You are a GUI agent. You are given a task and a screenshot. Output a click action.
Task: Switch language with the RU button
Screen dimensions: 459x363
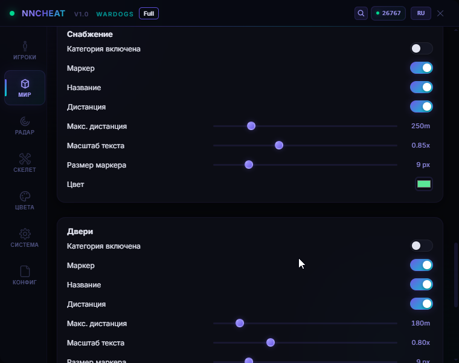click(421, 13)
